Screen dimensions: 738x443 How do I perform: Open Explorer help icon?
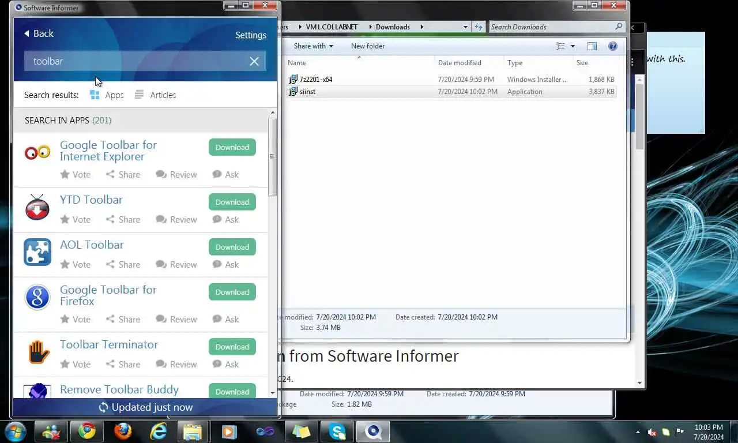pyautogui.click(x=613, y=46)
